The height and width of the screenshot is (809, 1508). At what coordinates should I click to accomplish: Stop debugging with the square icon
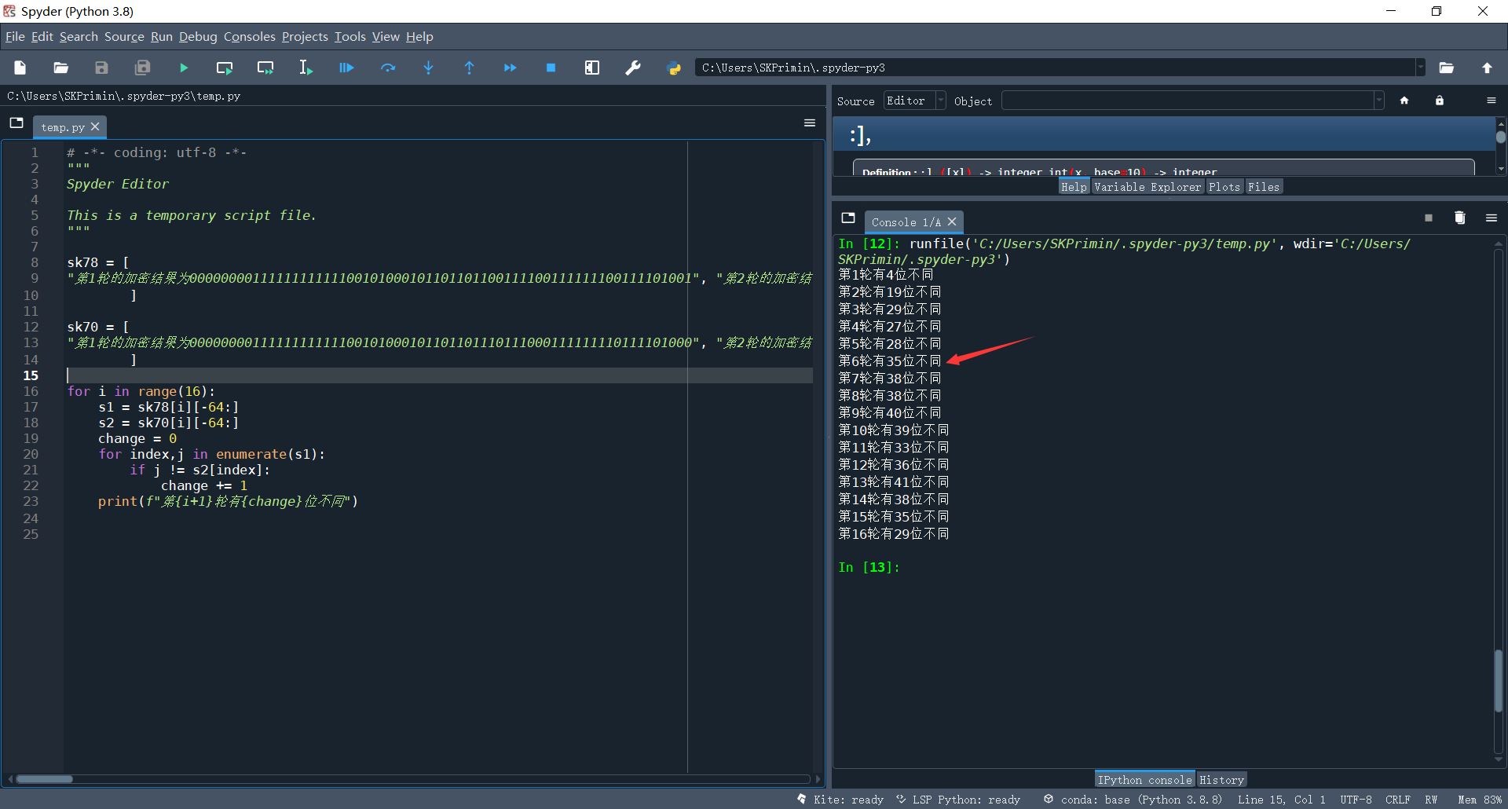[x=551, y=68]
